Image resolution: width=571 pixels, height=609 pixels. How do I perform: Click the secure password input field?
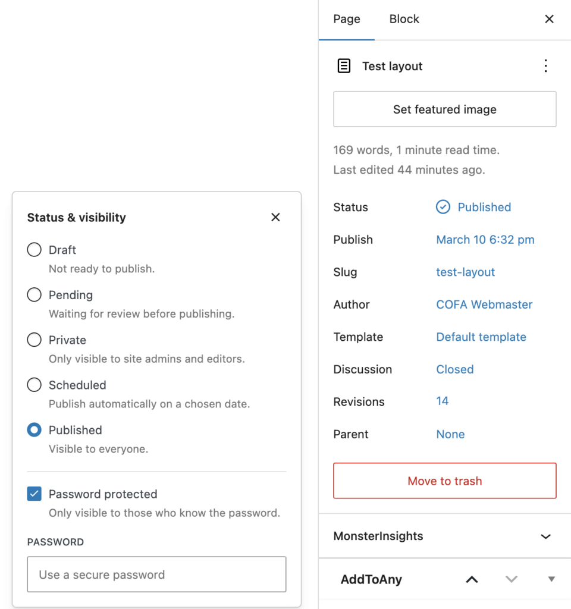point(156,575)
